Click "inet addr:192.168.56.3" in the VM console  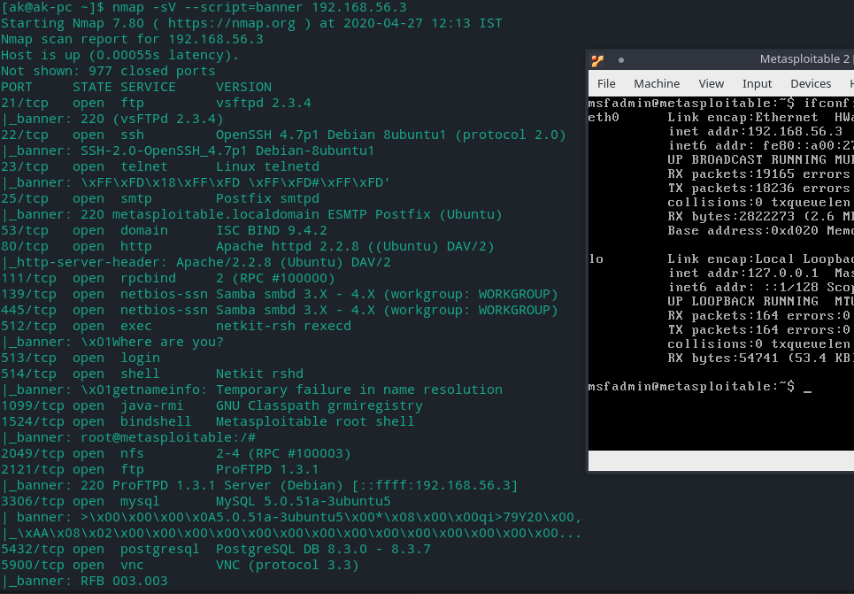coord(756,131)
